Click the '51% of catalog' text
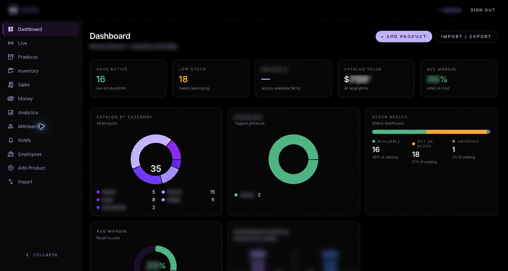The height and width of the screenshot is (271, 508). point(425,162)
